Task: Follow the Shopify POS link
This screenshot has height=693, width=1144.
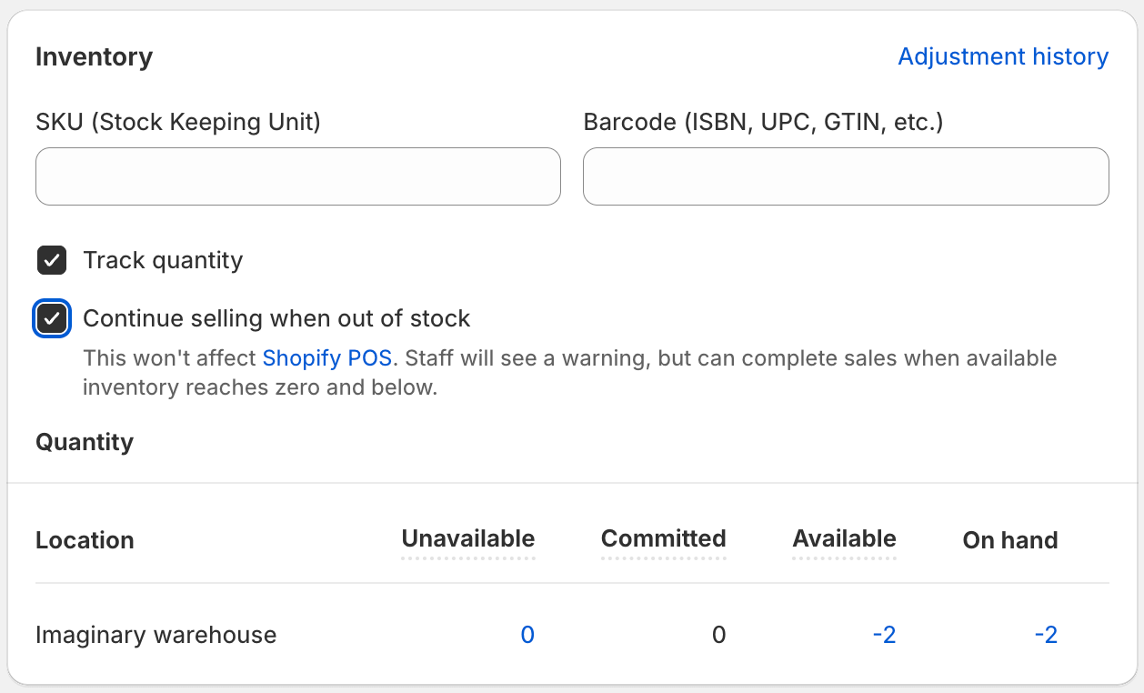Action: 326,358
